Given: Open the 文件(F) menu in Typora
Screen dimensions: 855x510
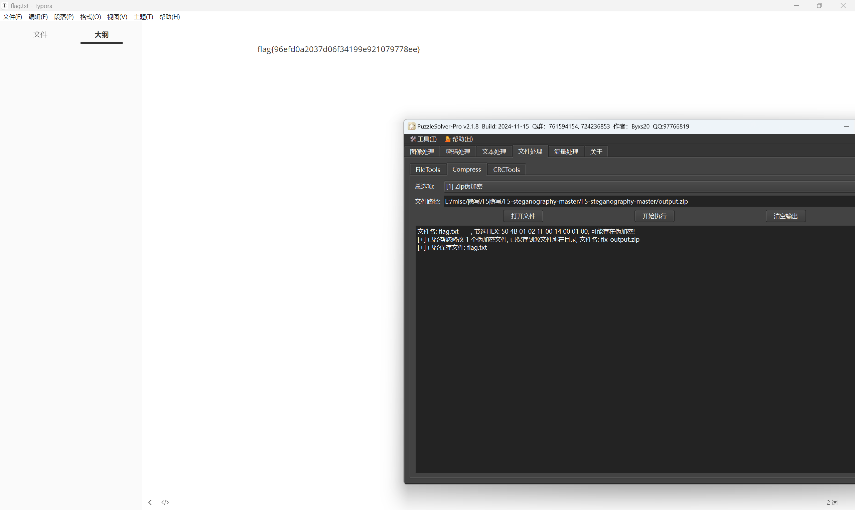Looking at the screenshot, I should pos(12,17).
